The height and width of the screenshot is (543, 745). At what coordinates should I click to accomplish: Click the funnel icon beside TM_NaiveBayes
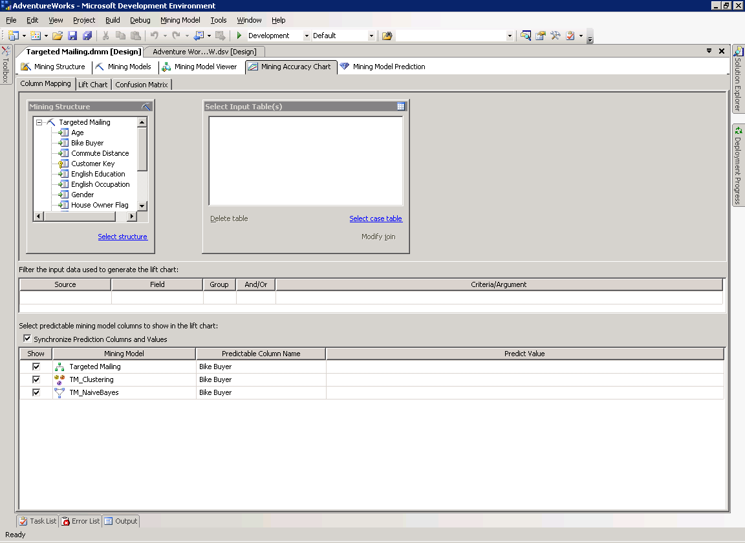coord(59,392)
